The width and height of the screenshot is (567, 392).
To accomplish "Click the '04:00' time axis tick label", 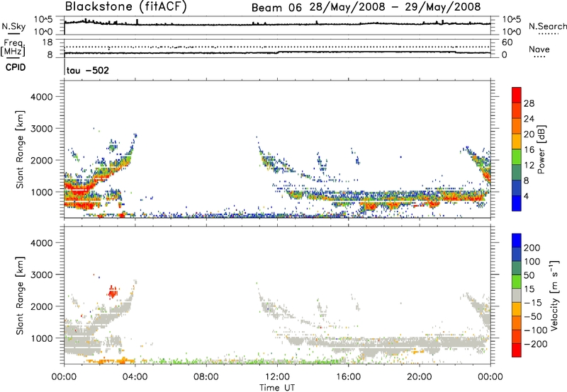I will pyautogui.click(x=135, y=377).
